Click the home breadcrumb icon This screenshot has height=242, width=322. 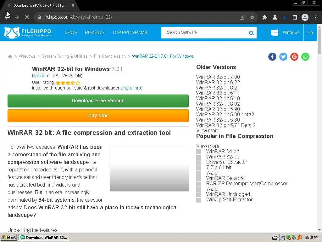coord(10,56)
